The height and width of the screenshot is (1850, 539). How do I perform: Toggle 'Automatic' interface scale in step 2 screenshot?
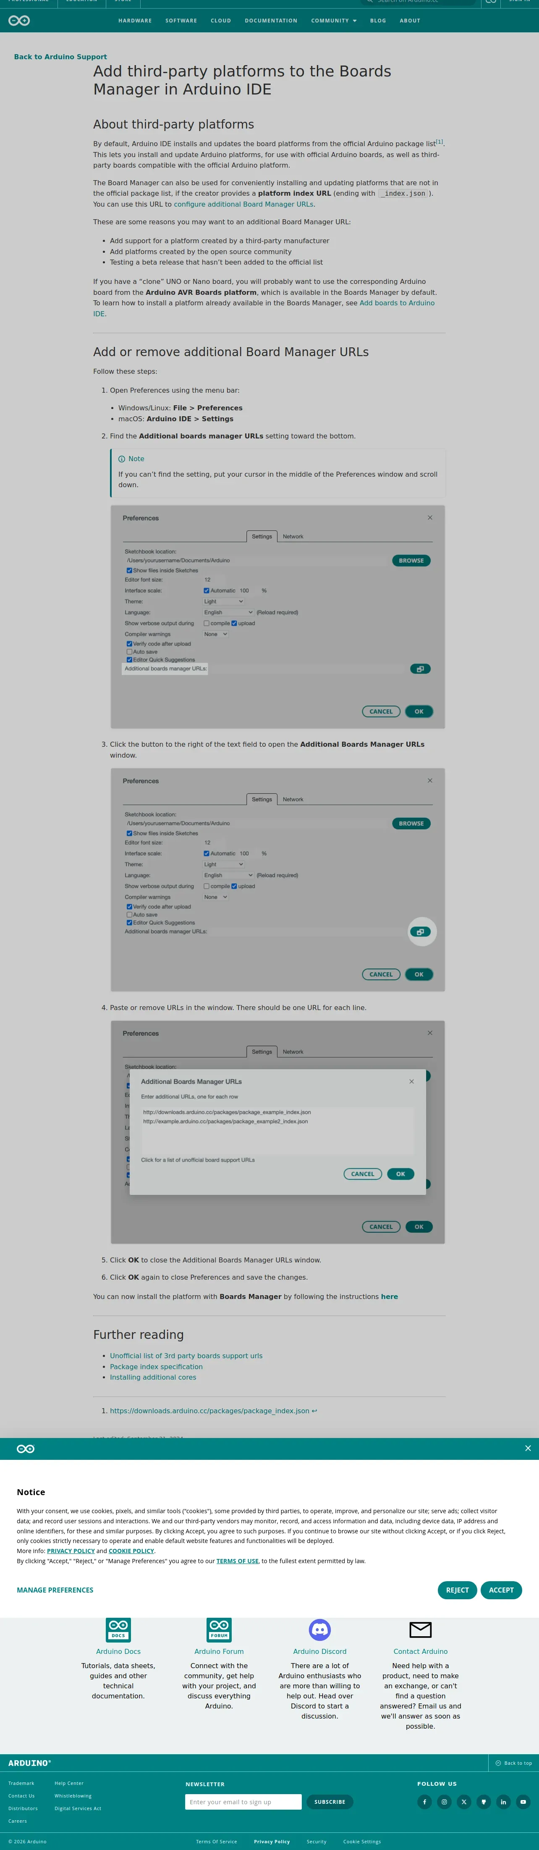coord(207,590)
